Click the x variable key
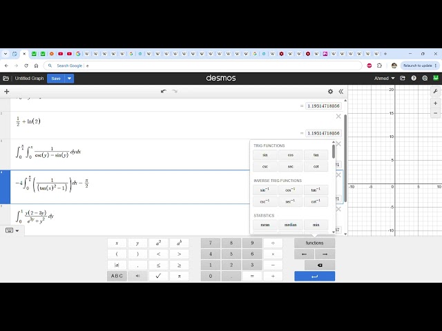 coord(117,243)
